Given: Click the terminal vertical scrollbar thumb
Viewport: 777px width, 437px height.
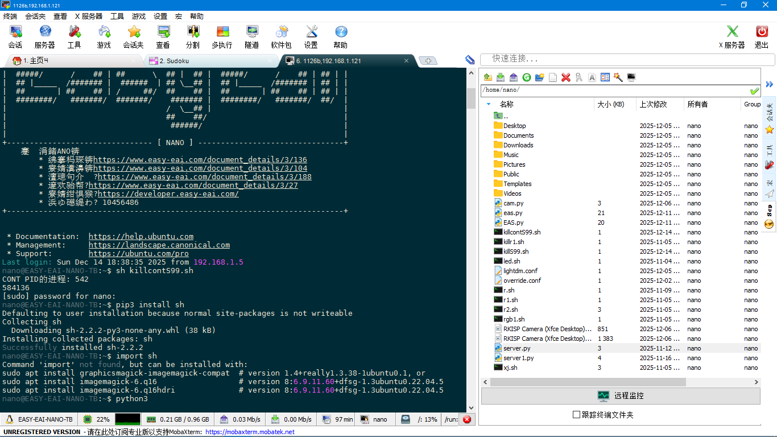Looking at the screenshot, I should click(471, 98).
